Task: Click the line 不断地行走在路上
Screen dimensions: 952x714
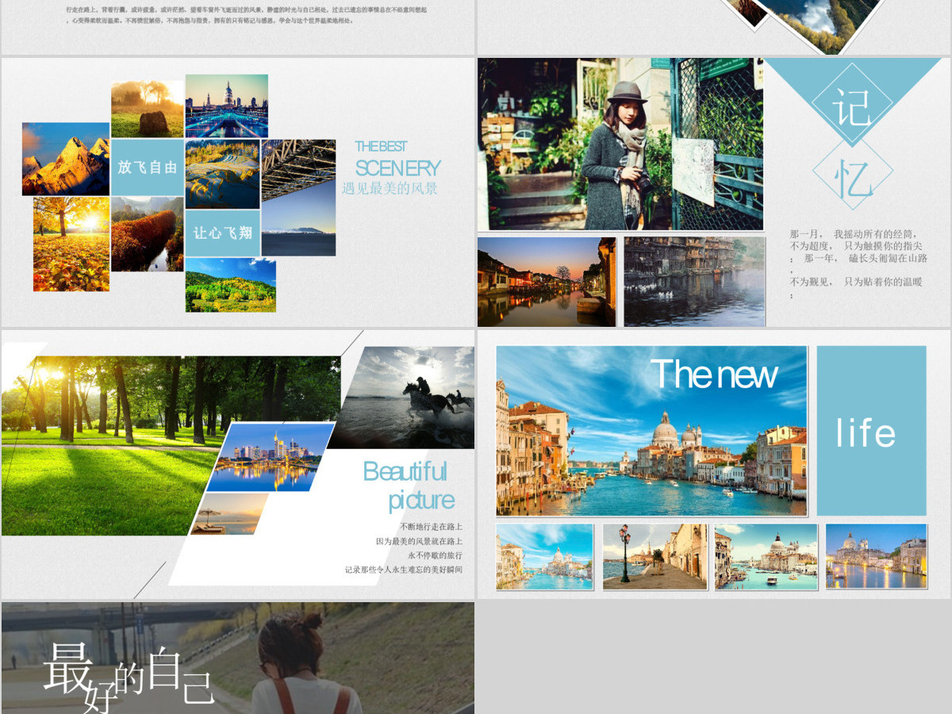Action: coord(432,527)
